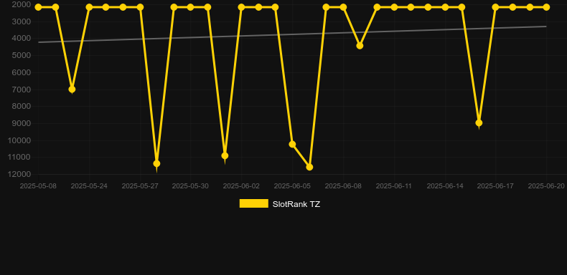
Task: Click the top data point above 2025-06-08
Action: 343,7
